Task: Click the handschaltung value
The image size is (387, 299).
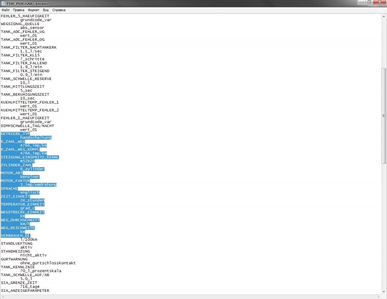Action: tap(36, 138)
